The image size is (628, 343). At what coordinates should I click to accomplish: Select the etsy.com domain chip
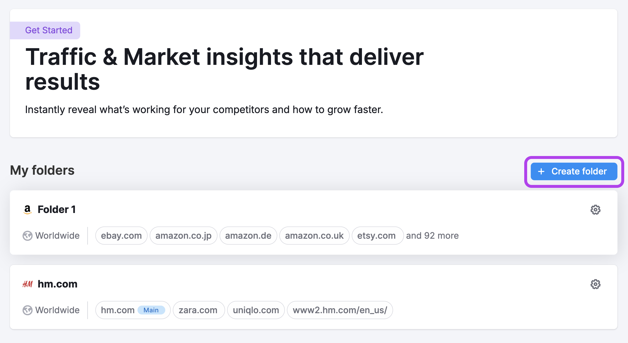377,235
